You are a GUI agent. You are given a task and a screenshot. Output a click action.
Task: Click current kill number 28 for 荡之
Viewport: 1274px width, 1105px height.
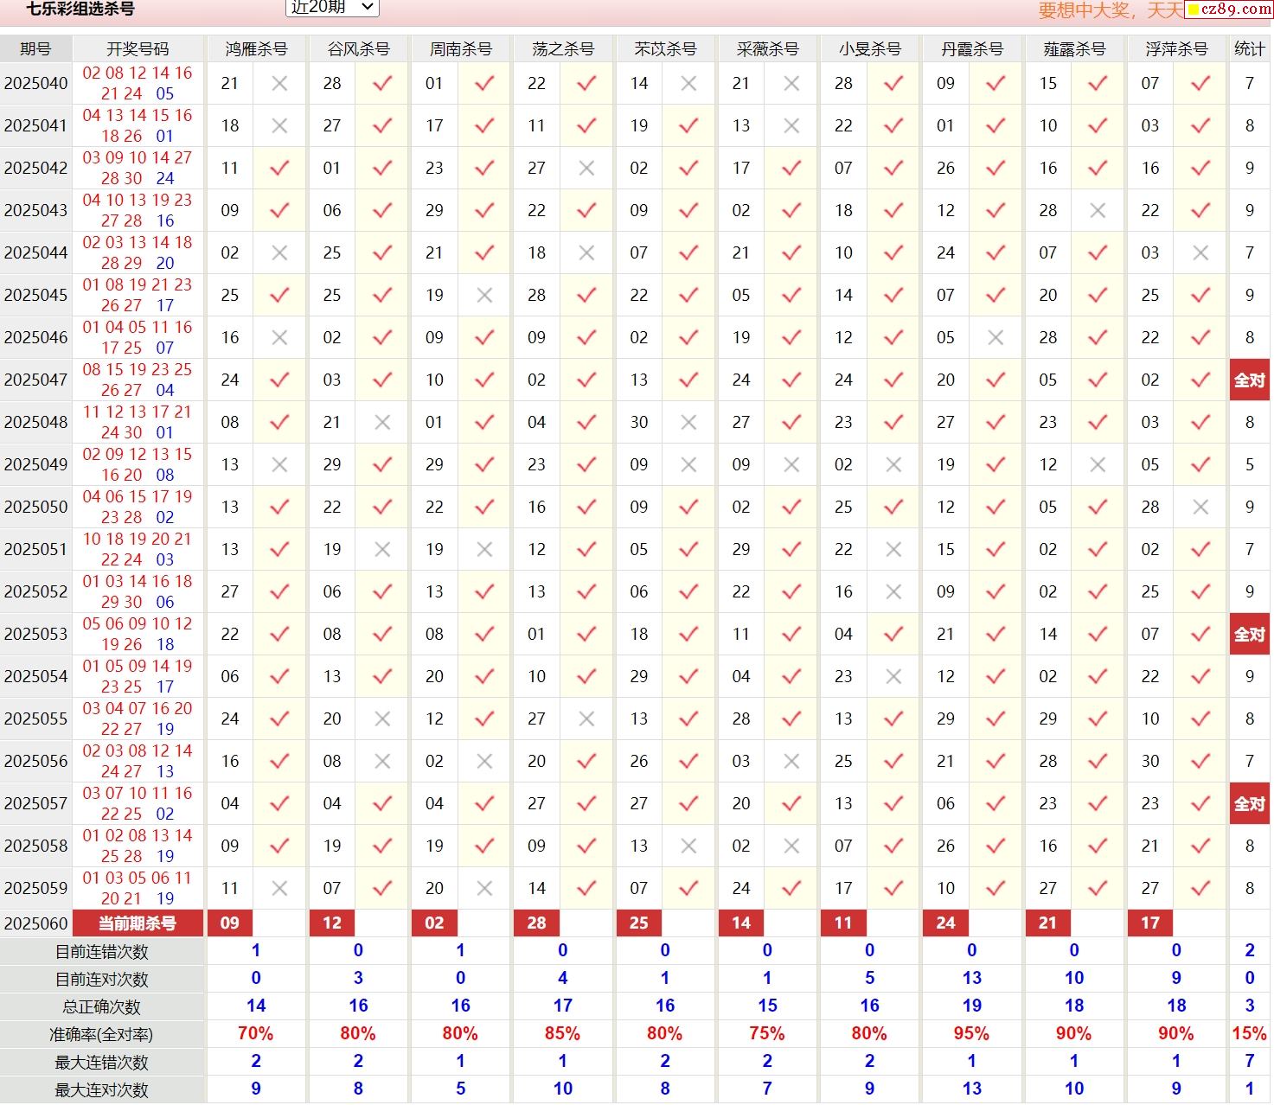[x=536, y=923]
